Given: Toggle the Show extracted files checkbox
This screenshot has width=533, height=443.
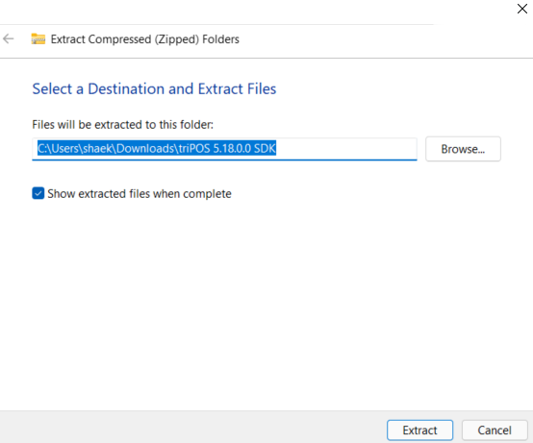Looking at the screenshot, I should tap(38, 193).
